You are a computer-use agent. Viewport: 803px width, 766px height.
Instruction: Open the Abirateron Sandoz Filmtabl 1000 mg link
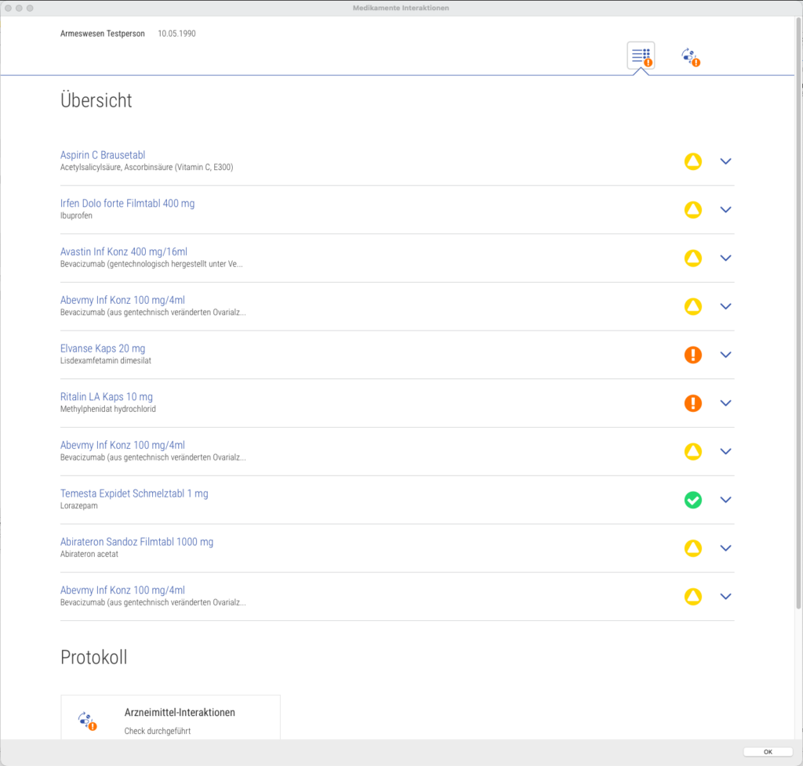click(136, 541)
